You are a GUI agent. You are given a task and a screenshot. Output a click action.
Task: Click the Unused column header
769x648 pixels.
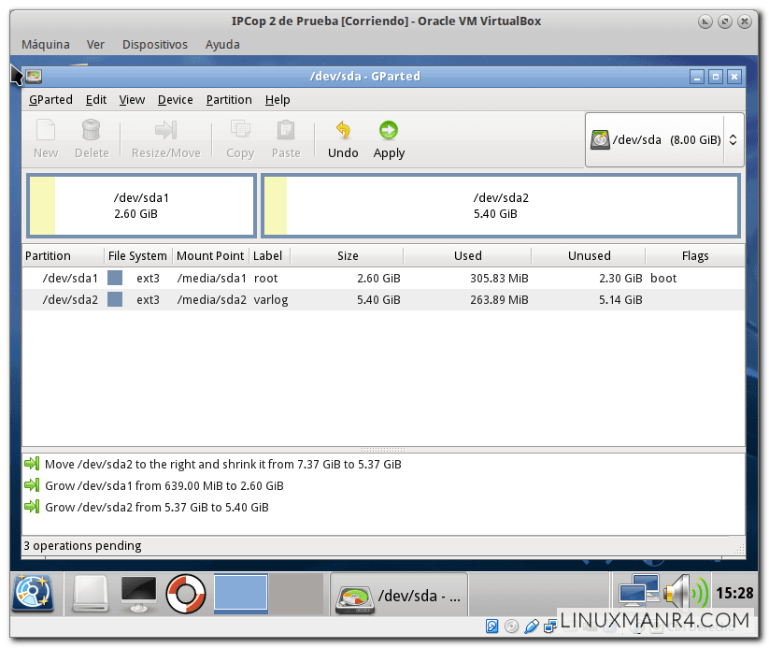[589, 255]
